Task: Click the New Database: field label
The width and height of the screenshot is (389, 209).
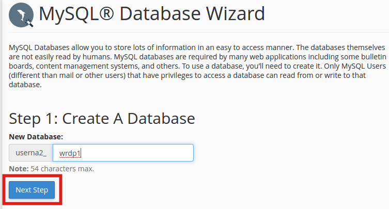Action: click(36, 136)
